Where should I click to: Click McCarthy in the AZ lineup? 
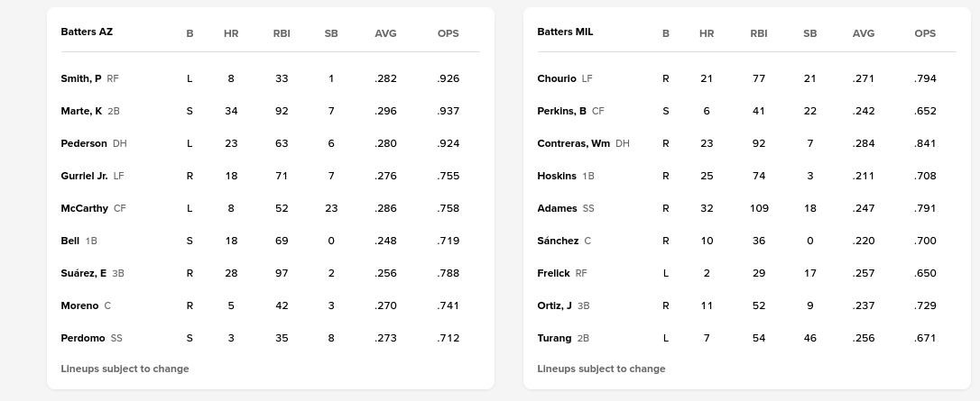[x=84, y=208]
